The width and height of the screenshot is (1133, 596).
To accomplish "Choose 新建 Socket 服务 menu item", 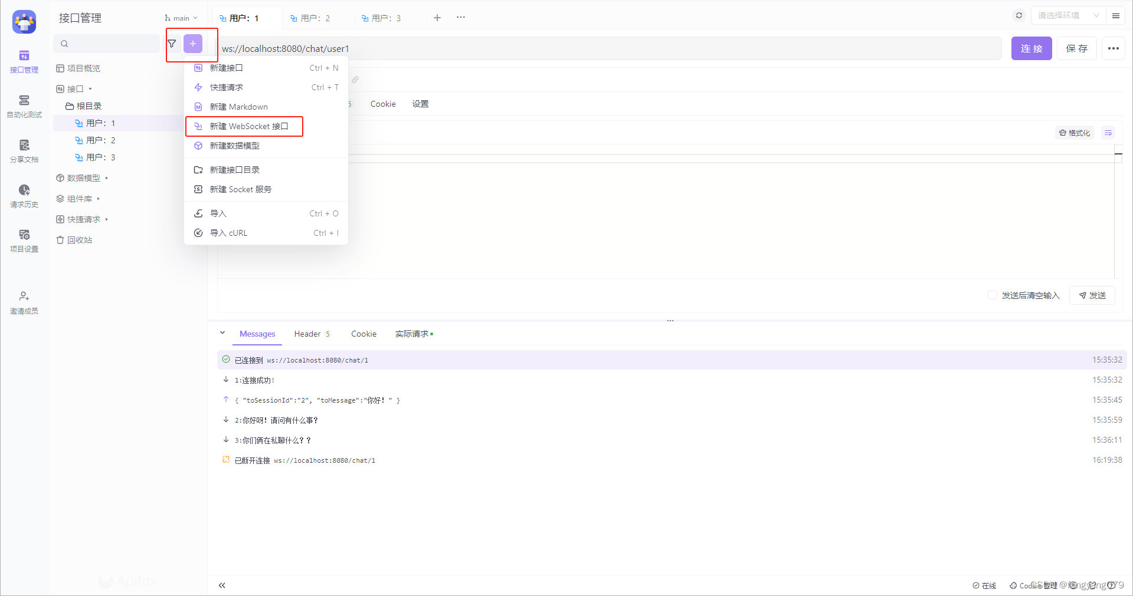I will coord(266,189).
